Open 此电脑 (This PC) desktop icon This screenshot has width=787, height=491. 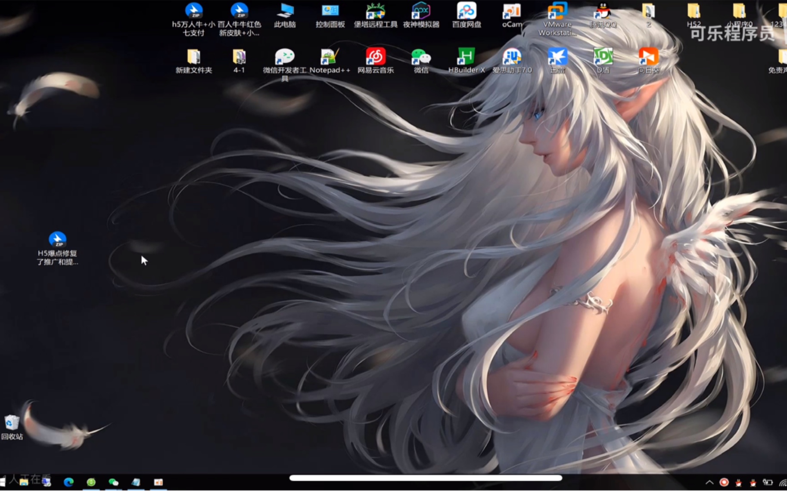click(285, 15)
